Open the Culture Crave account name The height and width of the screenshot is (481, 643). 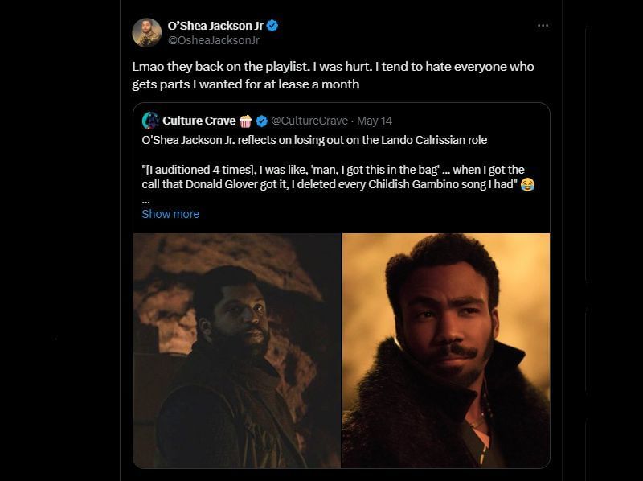199,121
